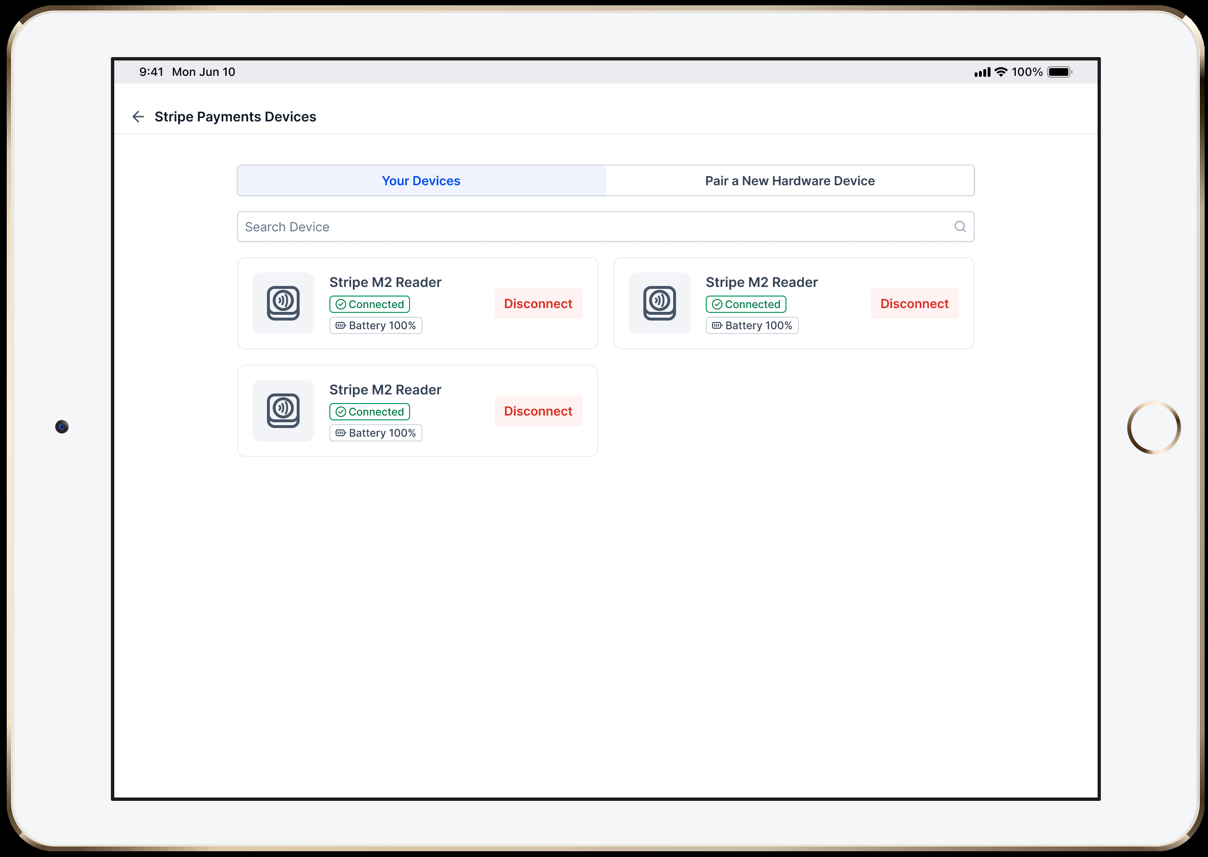This screenshot has width=1208, height=857.
Task: Tap the back arrow icon
Action: click(138, 117)
